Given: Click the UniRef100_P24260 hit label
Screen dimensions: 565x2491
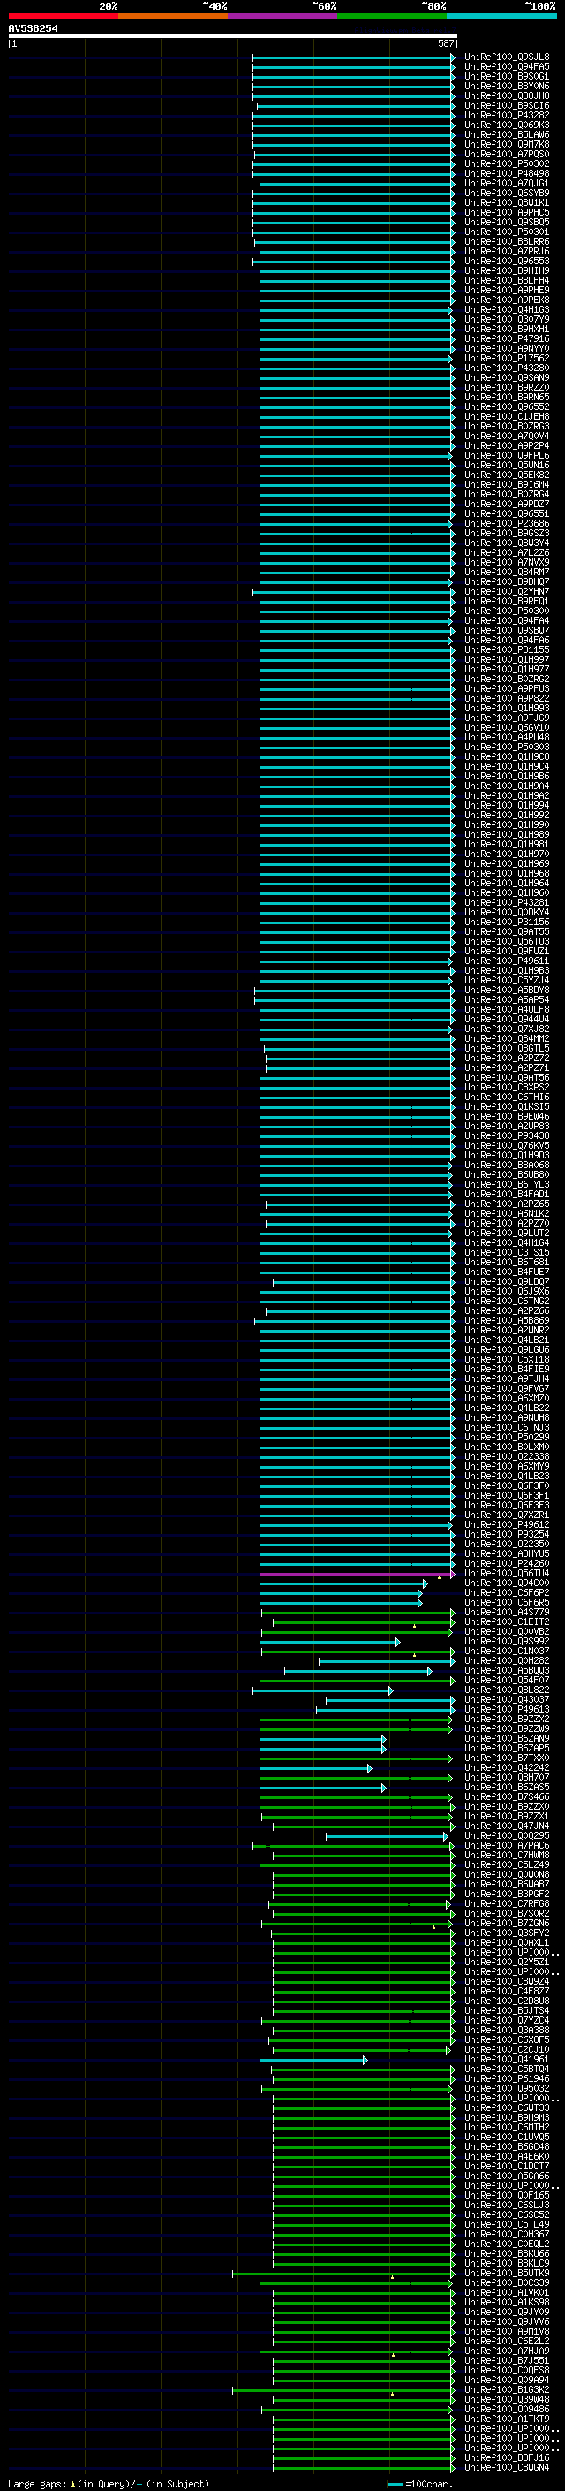Looking at the screenshot, I should (x=507, y=1564).
